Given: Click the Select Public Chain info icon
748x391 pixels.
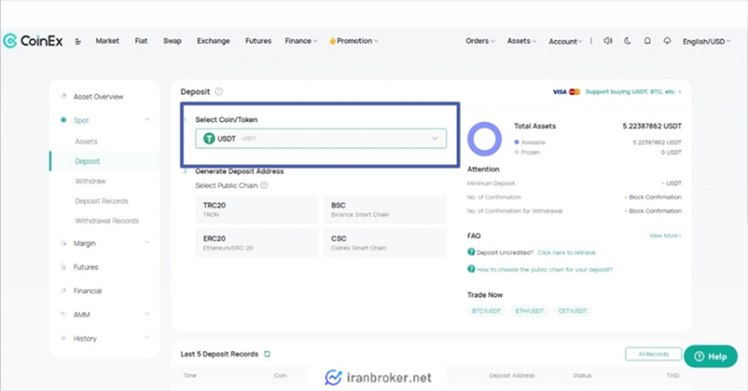Looking at the screenshot, I should click(x=263, y=185).
